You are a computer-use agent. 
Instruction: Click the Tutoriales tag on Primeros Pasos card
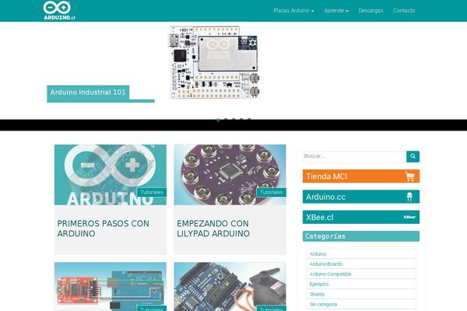click(152, 192)
